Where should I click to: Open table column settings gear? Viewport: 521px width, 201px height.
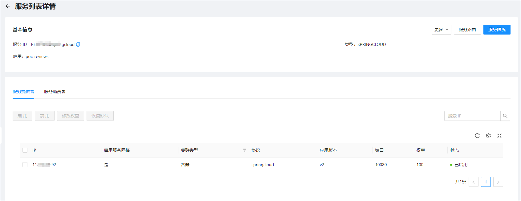488,136
